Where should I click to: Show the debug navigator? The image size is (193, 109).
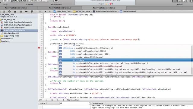pyautogui.click(x=21, y=12)
